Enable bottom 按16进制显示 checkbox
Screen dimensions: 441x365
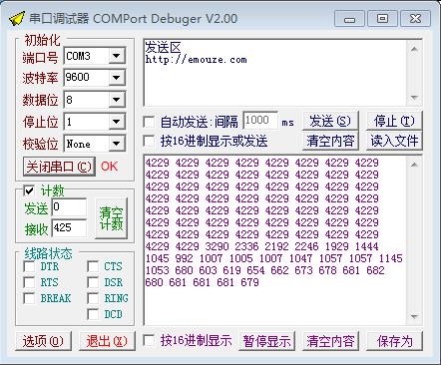(149, 340)
